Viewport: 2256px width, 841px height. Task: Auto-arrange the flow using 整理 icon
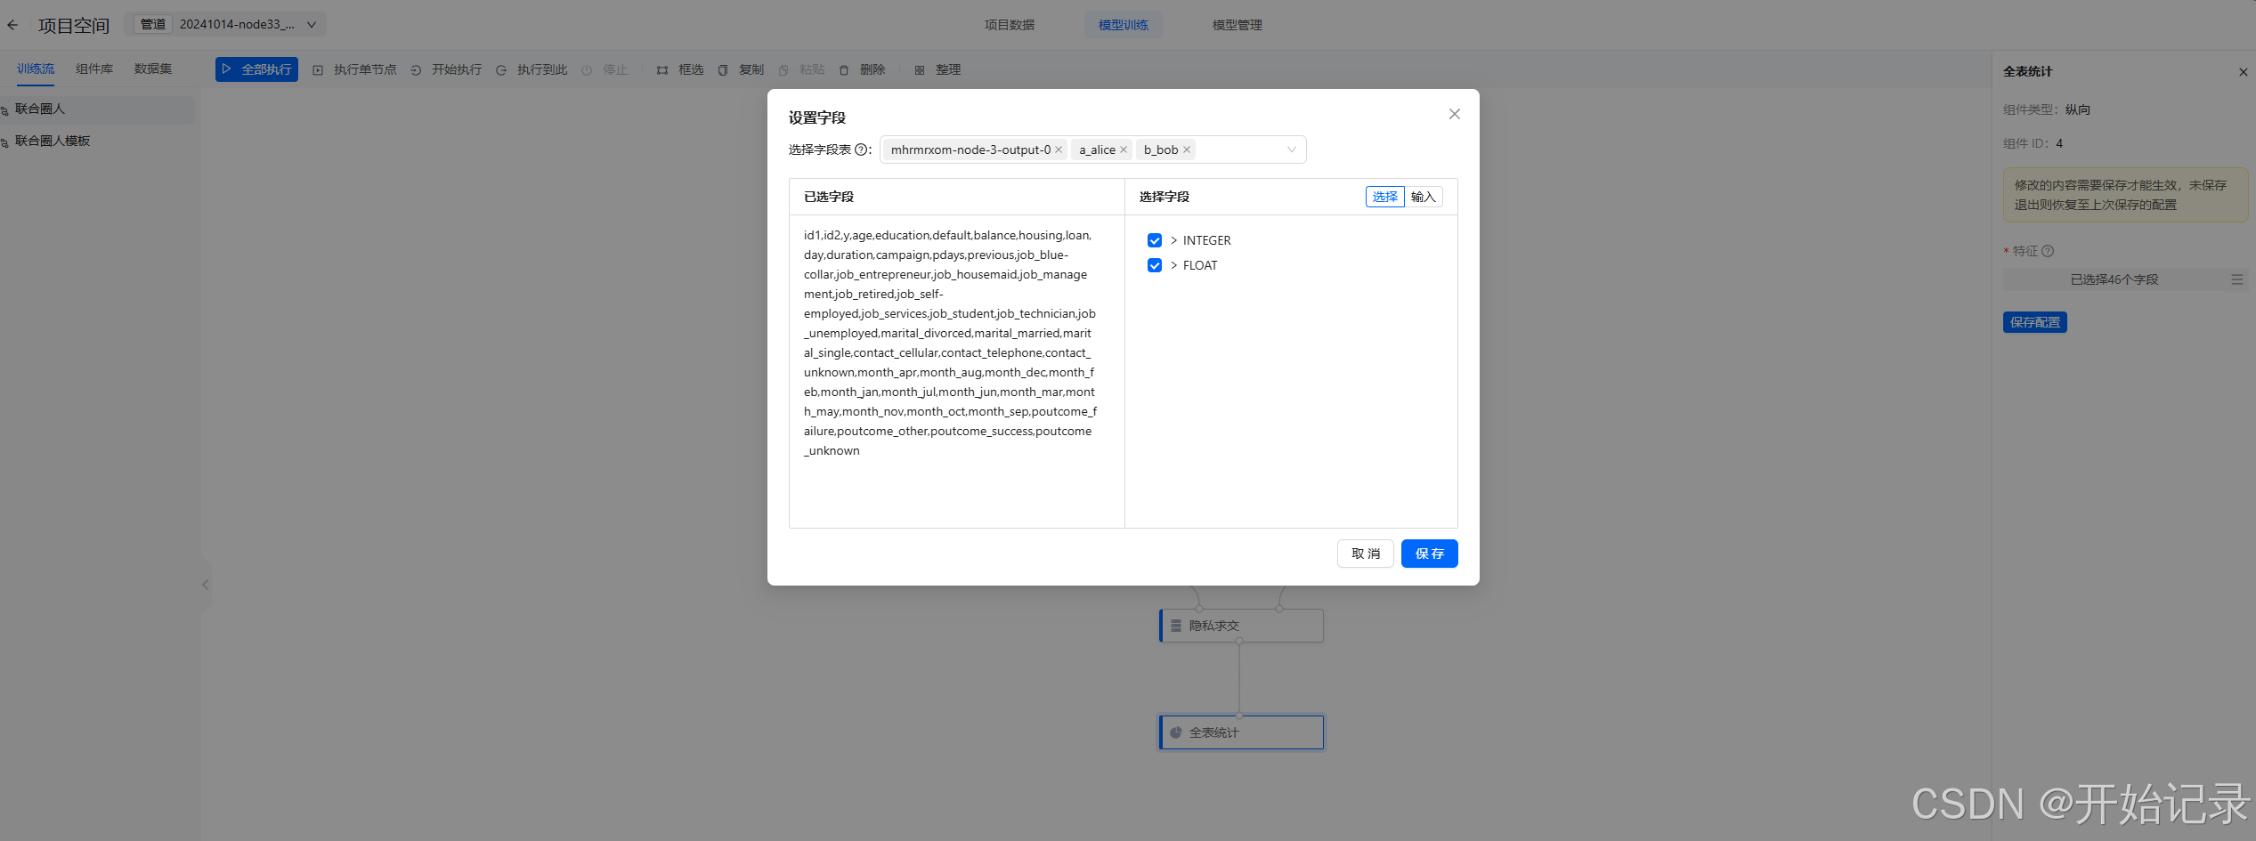click(x=920, y=69)
